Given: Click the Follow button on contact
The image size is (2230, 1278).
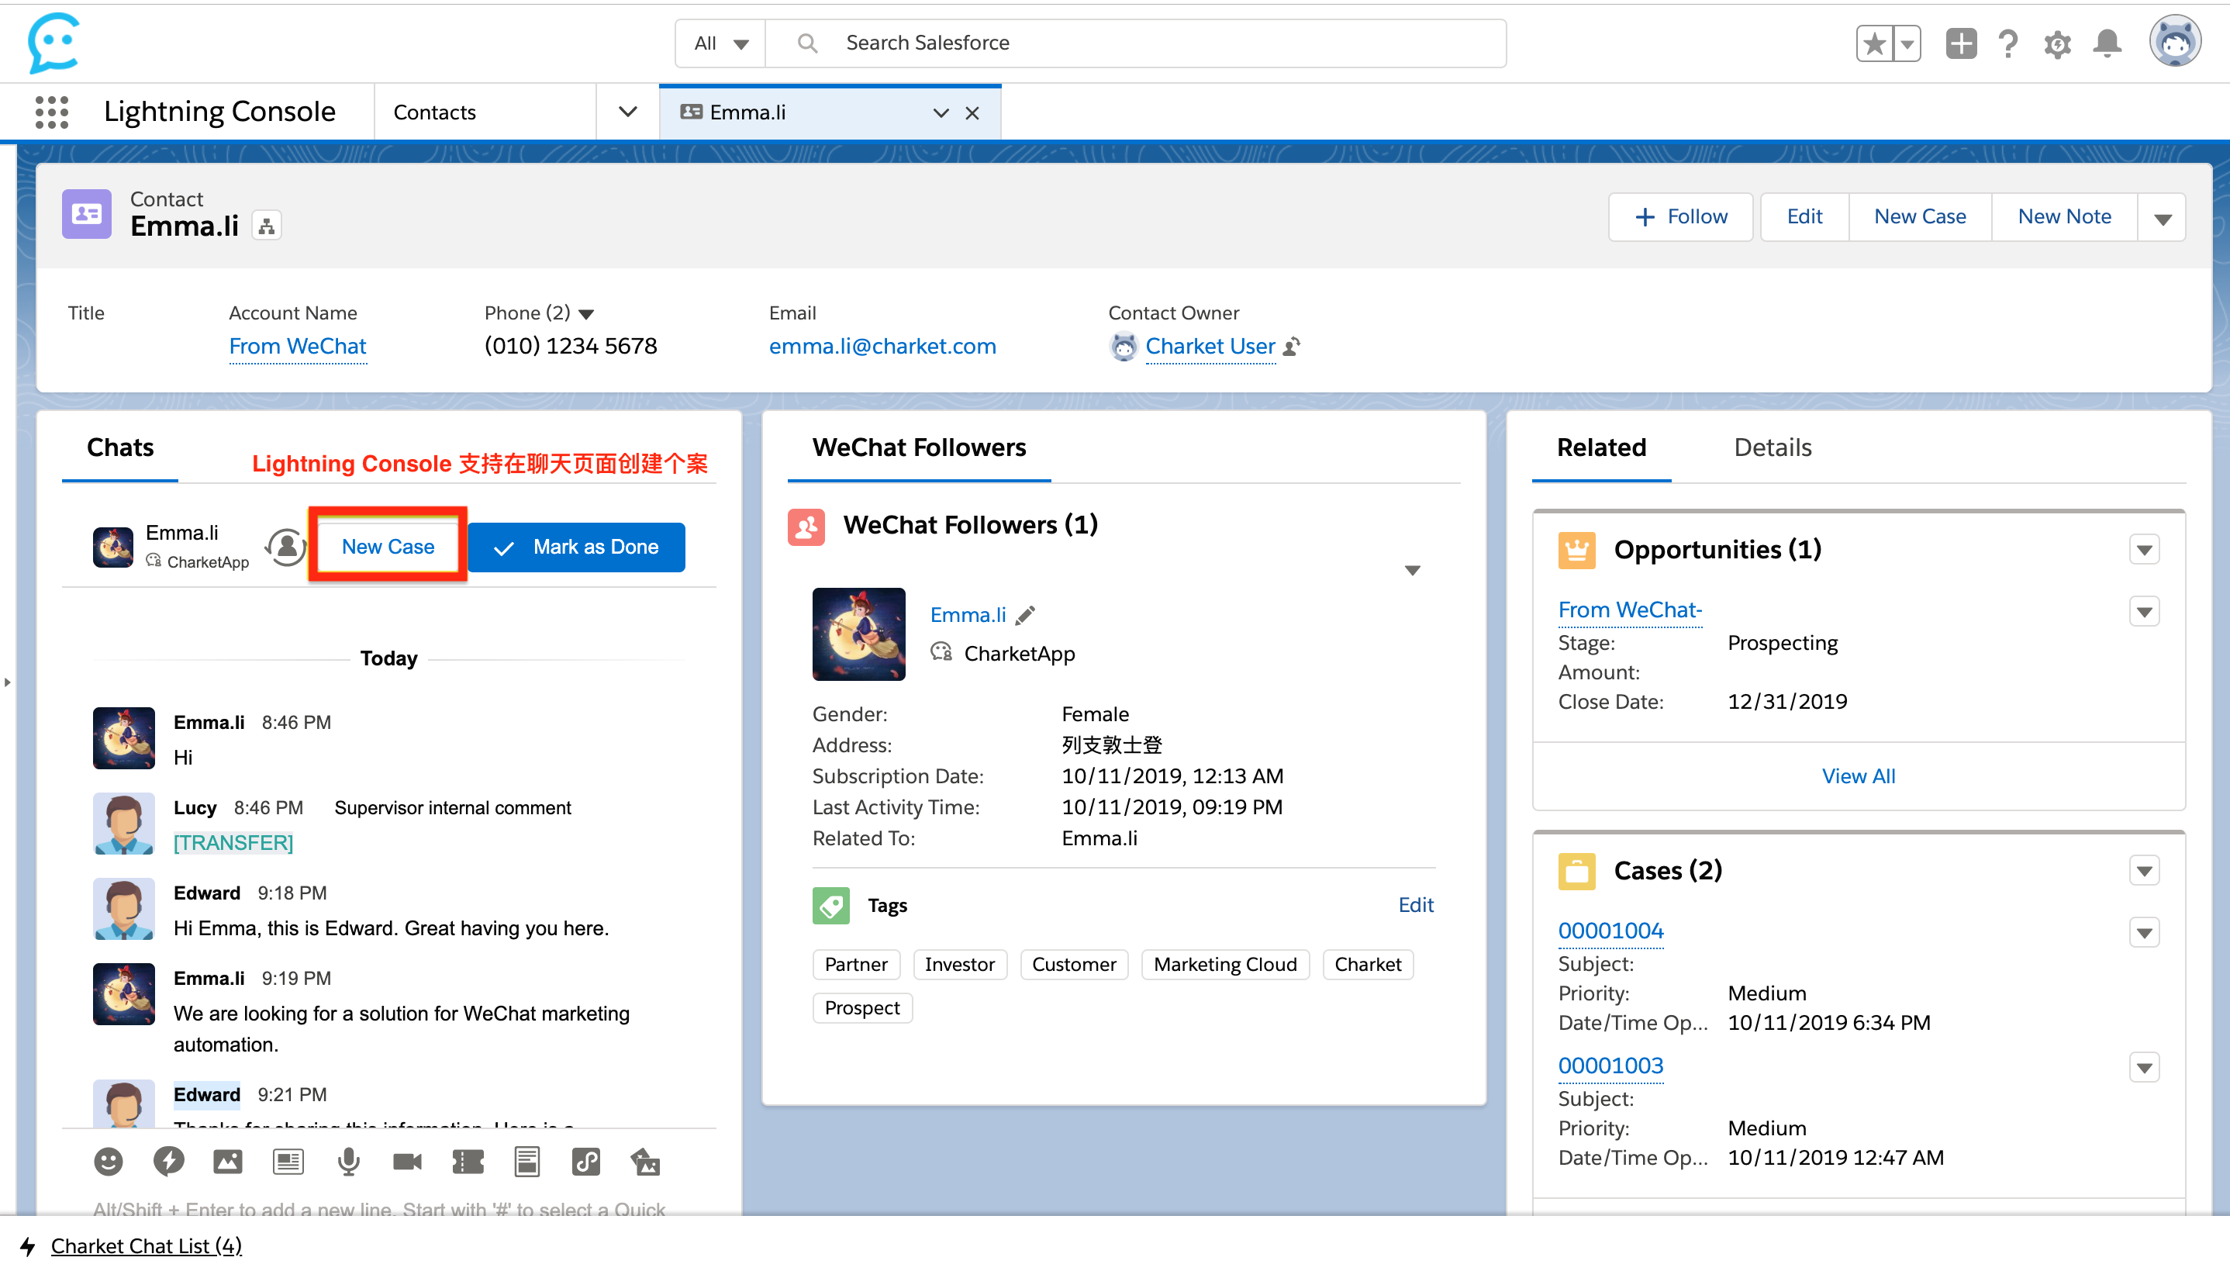Looking at the screenshot, I should click(1680, 217).
